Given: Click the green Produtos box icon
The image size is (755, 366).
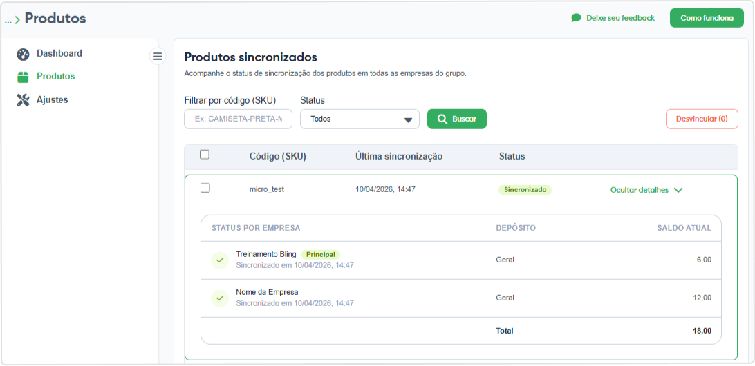Looking at the screenshot, I should click(23, 77).
